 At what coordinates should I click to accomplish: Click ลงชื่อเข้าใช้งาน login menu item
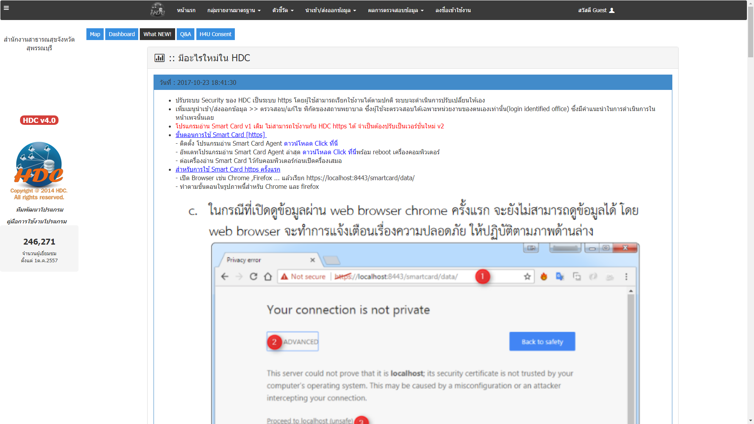point(453,11)
